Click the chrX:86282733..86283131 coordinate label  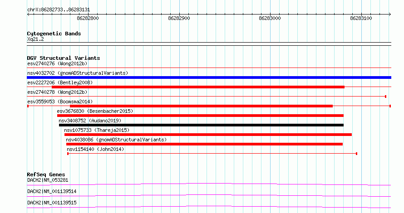coord(59,10)
